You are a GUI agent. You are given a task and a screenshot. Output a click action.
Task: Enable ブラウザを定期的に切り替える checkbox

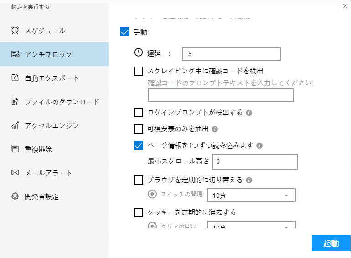click(x=139, y=180)
